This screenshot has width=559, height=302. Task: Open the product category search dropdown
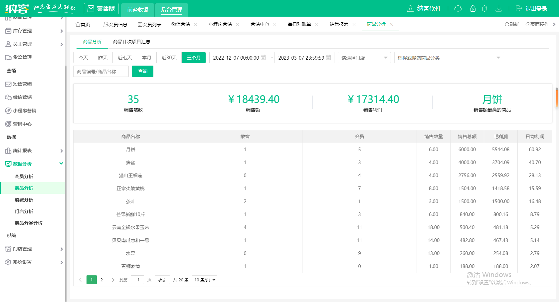coord(449,58)
